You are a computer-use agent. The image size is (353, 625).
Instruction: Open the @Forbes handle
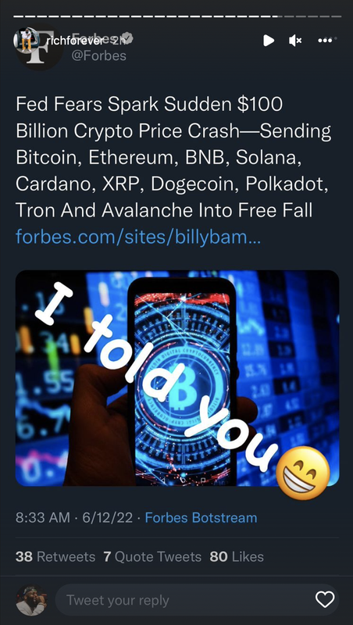98,56
